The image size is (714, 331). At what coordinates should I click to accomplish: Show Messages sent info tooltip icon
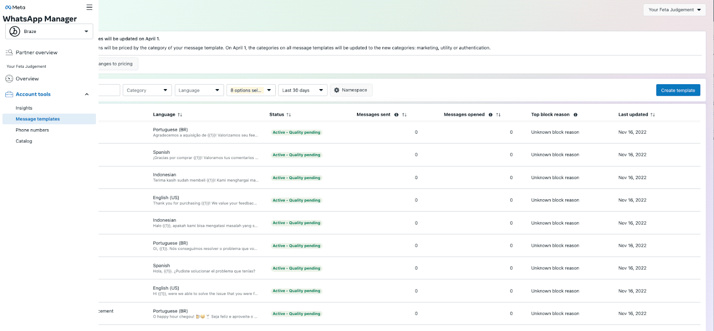coord(396,114)
